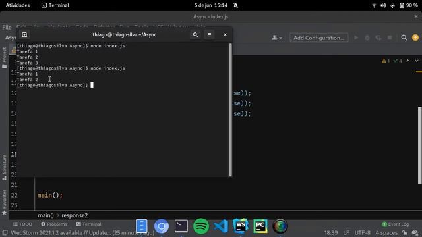
Task: Open the WebStorm Terminal tool window tab
Action: point(88,224)
